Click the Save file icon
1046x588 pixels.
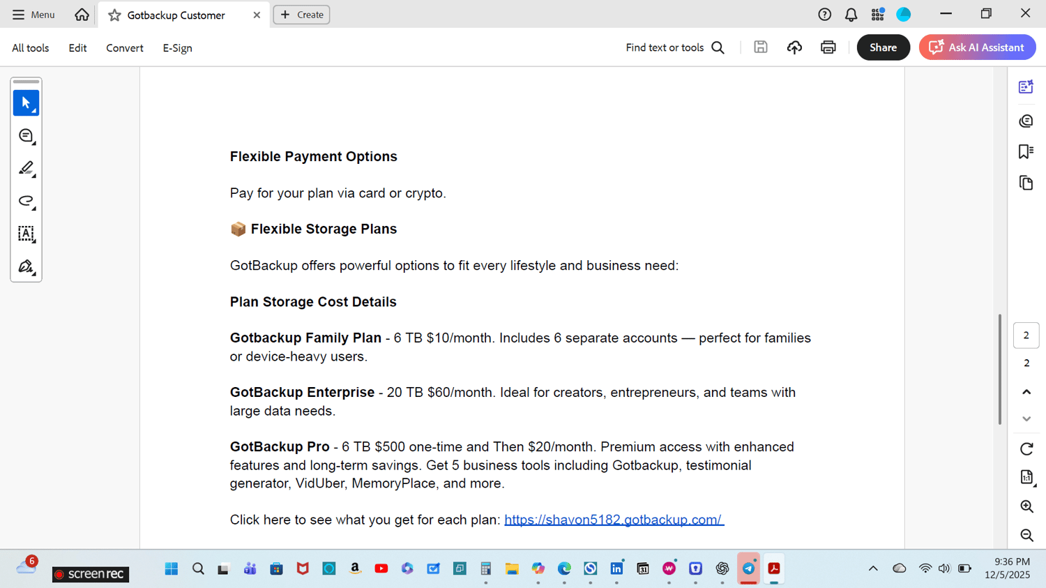coord(761,47)
